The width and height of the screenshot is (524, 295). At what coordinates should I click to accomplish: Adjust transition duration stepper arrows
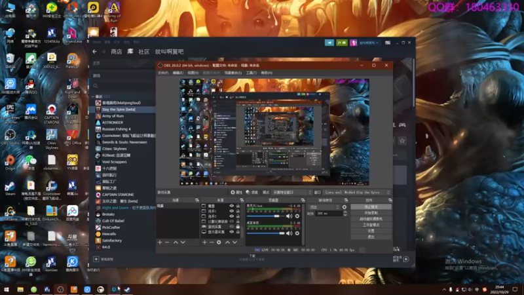pos(345,214)
